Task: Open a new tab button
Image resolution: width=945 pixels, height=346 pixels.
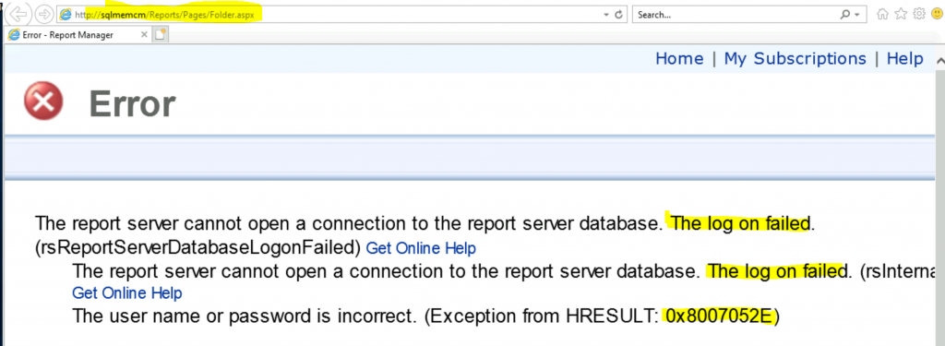Action: [161, 35]
